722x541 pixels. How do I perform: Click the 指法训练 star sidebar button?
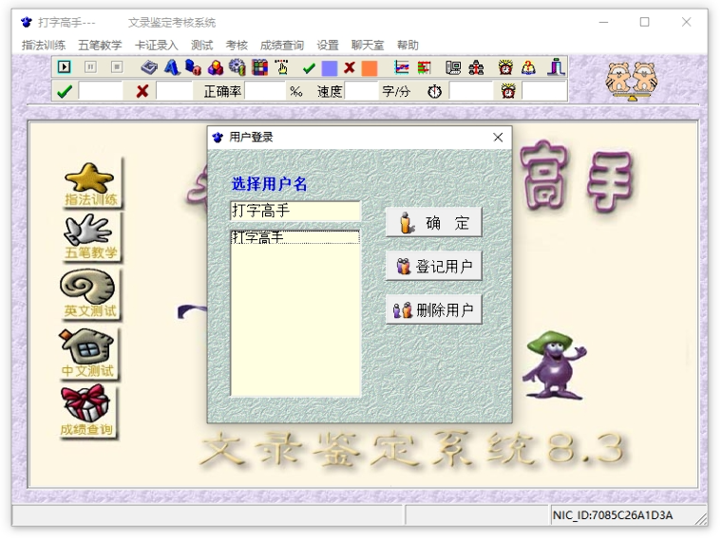(x=90, y=184)
